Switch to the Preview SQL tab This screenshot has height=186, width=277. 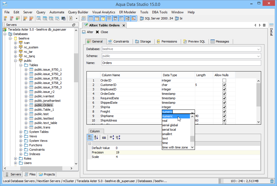tap(194, 41)
